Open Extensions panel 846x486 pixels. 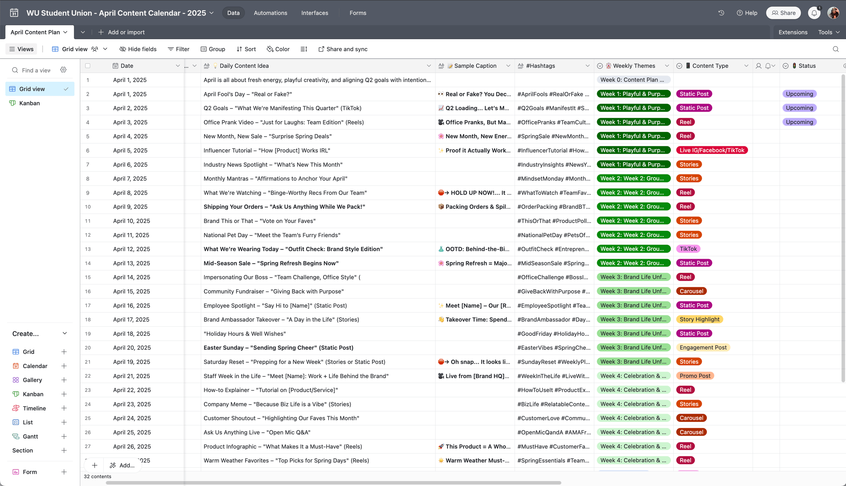(x=793, y=32)
